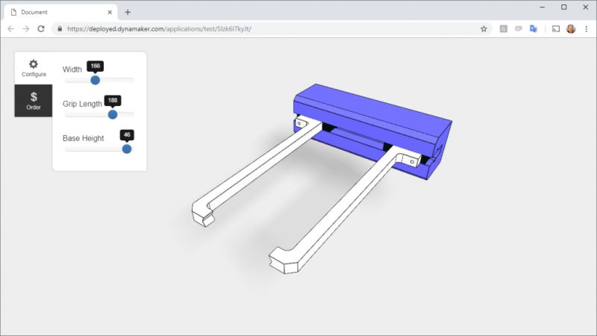
Task: Open a new browser tab
Action: pos(128,12)
